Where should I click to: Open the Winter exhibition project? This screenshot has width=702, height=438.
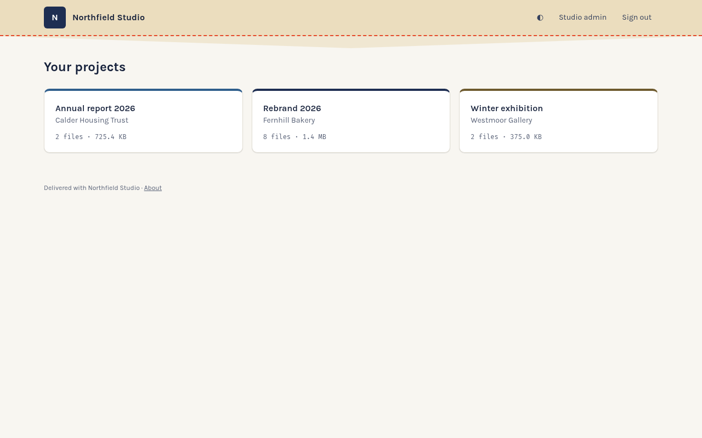coord(558,121)
